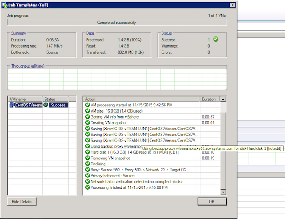This screenshot has height=219, width=285.
Task: Click the check icon for Removing VM snapshot
Action: point(87,158)
